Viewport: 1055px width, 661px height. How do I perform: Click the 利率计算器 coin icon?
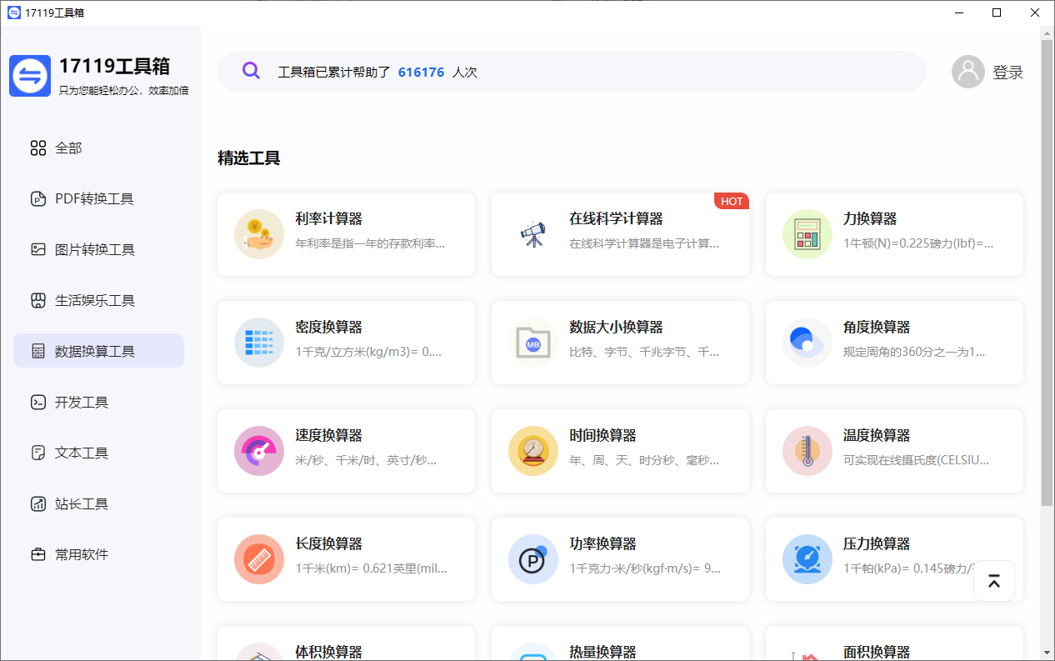point(259,234)
